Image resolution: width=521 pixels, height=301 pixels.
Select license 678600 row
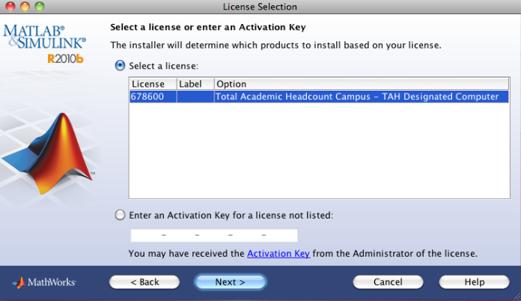(153, 97)
